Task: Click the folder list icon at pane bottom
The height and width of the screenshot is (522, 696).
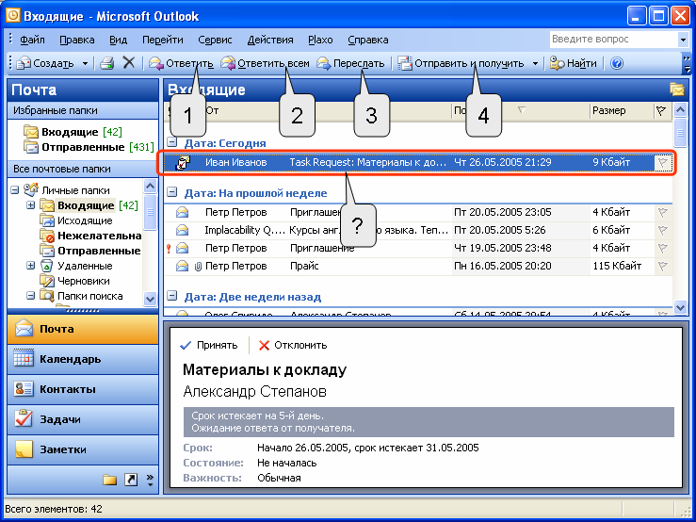Action: (x=109, y=480)
